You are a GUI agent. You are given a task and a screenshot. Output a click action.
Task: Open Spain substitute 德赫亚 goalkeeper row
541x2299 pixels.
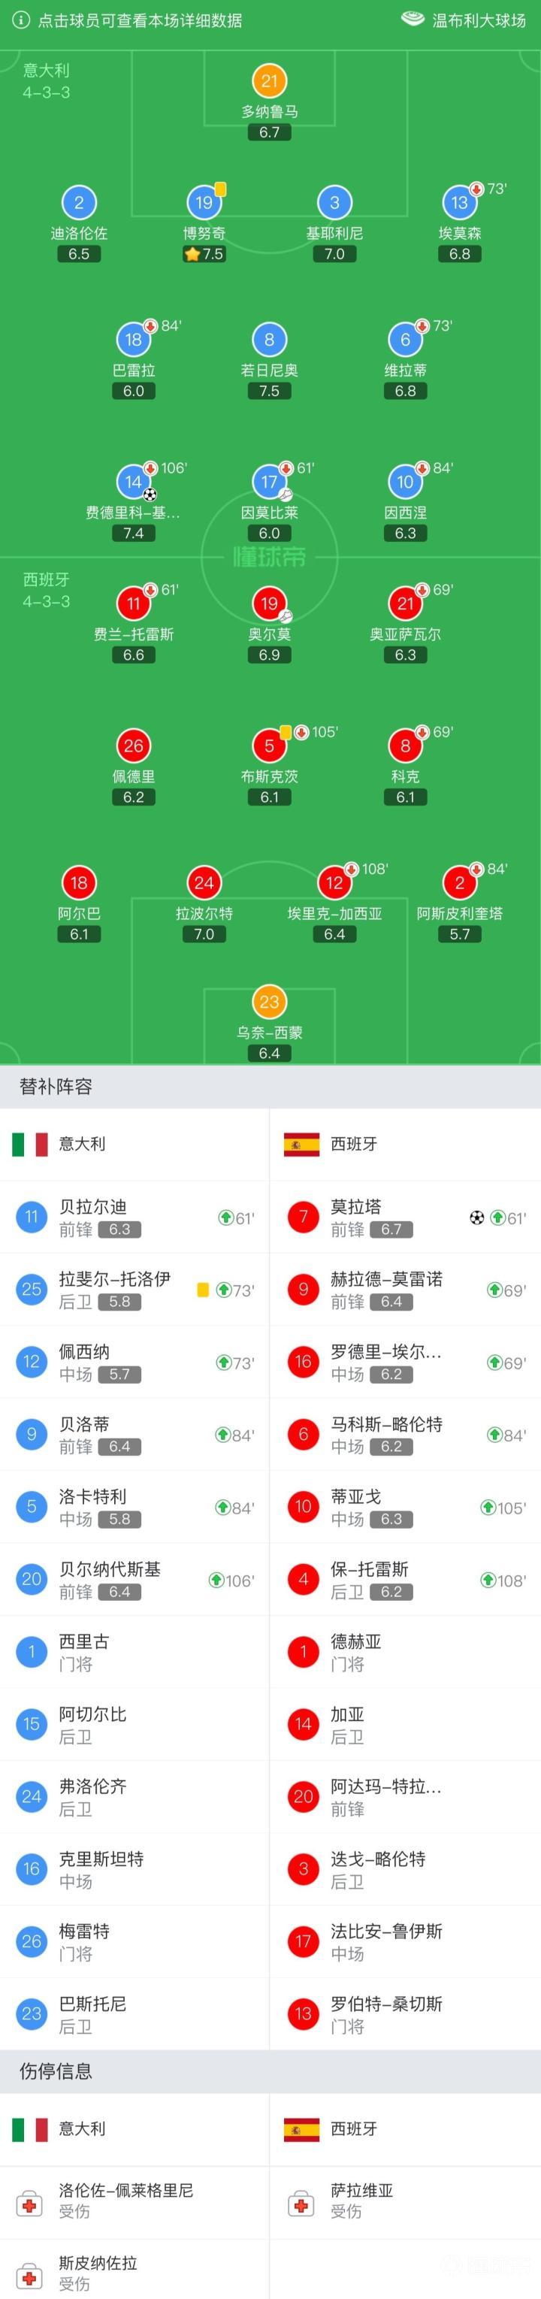(x=405, y=1652)
